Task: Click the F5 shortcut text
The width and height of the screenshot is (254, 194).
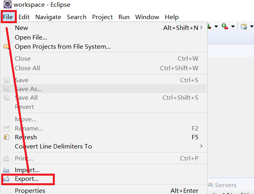Action: pos(195,137)
